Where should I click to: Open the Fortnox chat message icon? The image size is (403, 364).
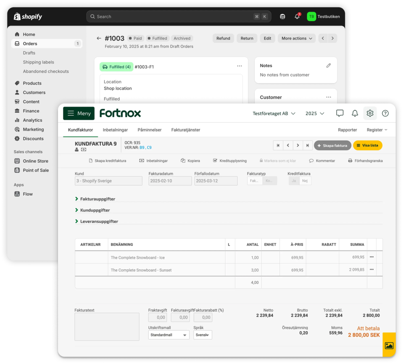coord(340,113)
